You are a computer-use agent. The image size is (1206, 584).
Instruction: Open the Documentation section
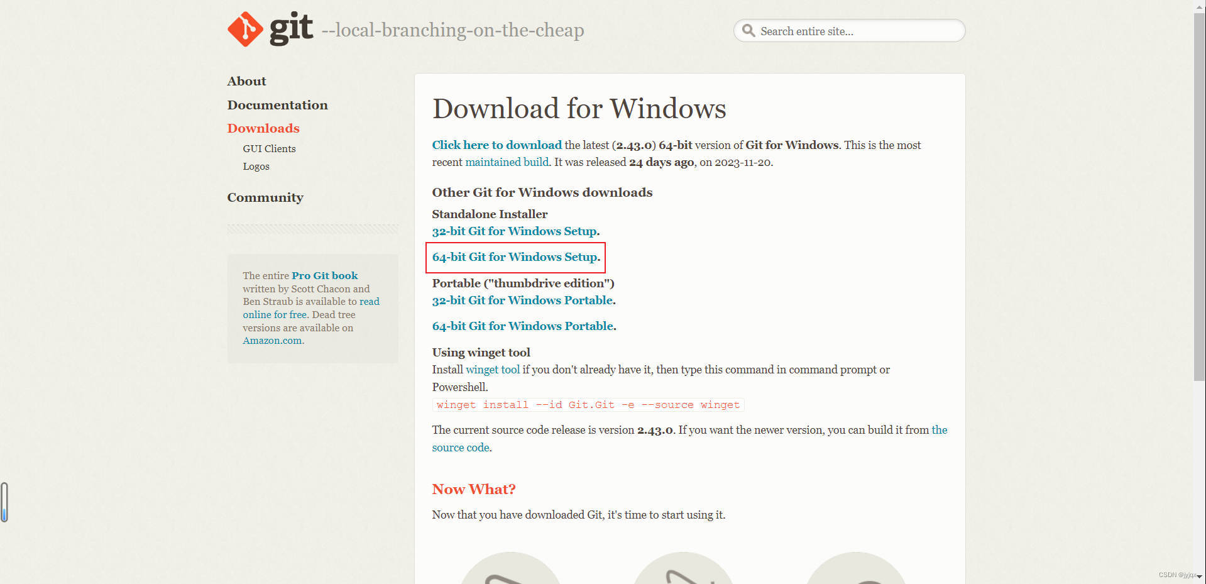277,105
